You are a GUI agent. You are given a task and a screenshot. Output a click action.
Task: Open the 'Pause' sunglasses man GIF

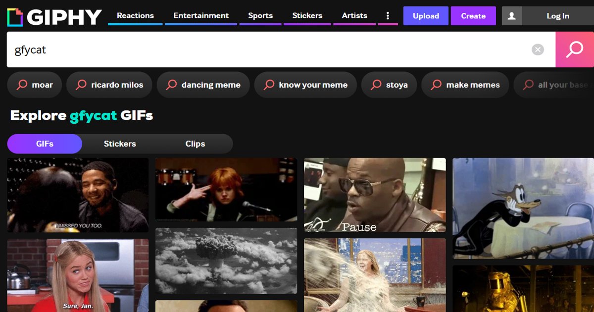[375, 195]
